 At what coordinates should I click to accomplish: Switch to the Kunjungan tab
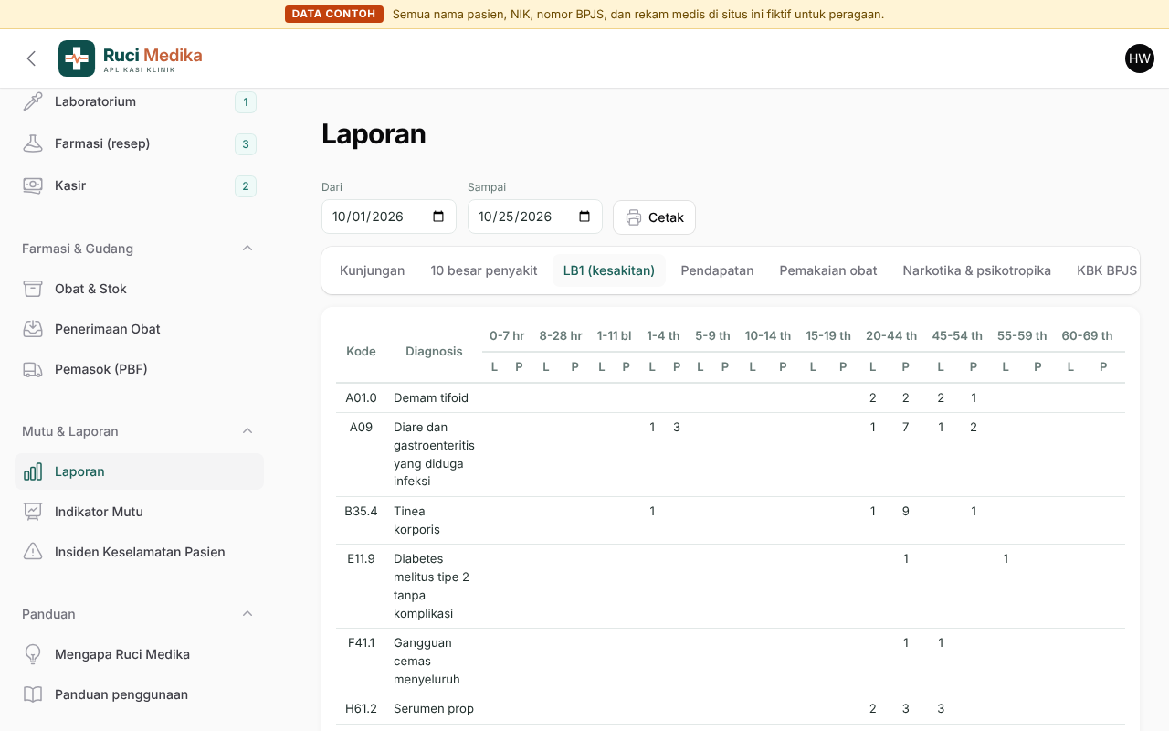coord(373,270)
